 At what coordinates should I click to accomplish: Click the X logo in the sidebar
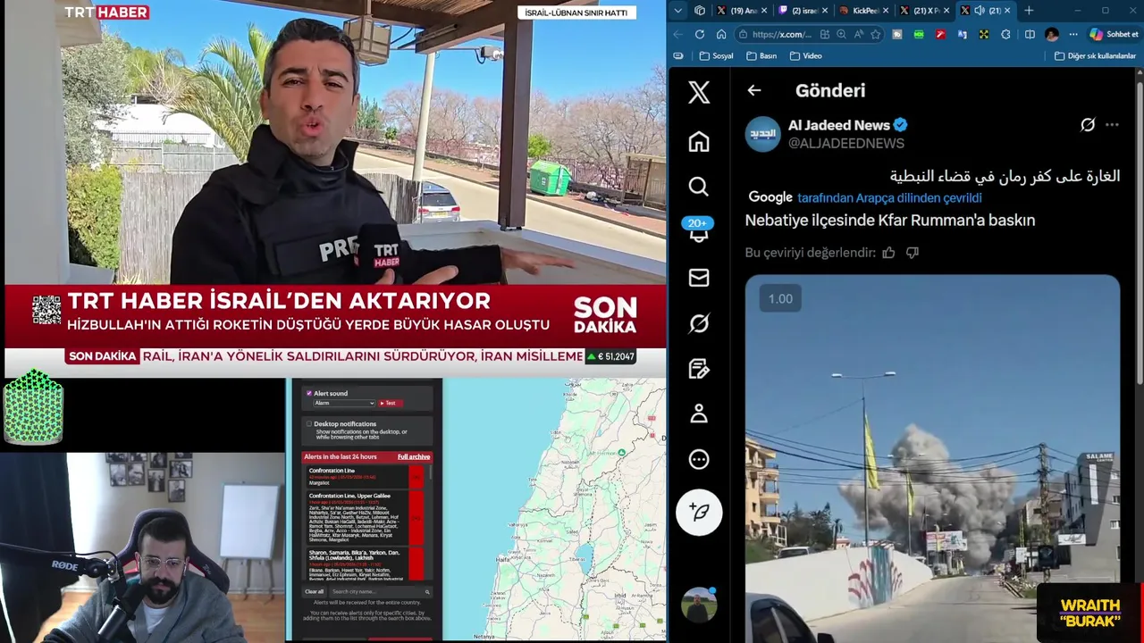699,92
